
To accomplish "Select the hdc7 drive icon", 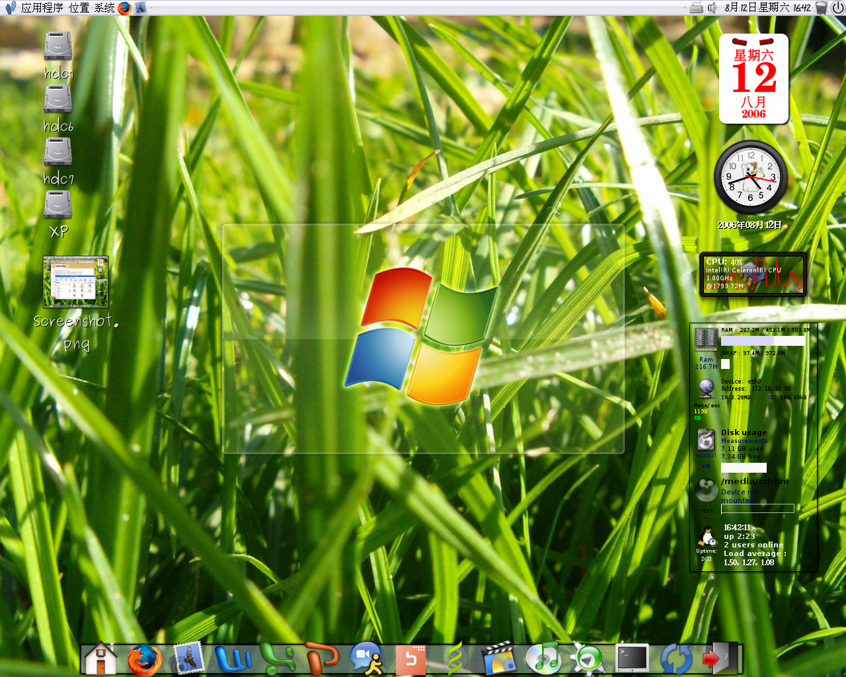I will 58,152.
